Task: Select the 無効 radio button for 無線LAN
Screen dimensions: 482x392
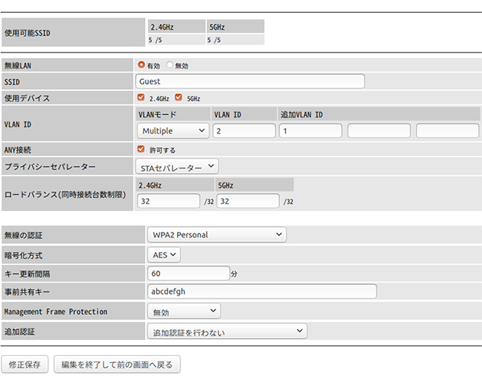Action: pos(169,65)
